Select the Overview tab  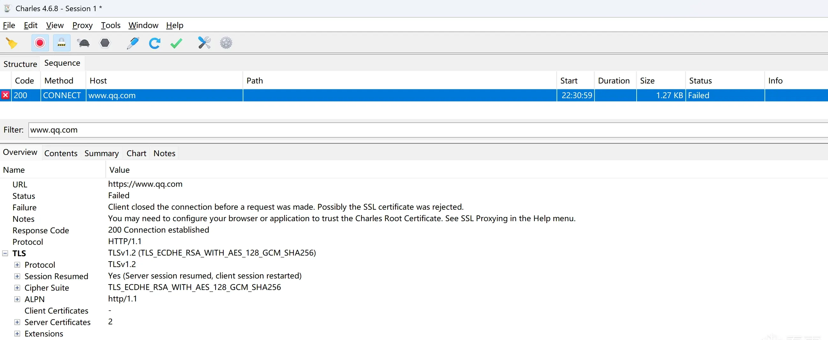click(x=20, y=152)
